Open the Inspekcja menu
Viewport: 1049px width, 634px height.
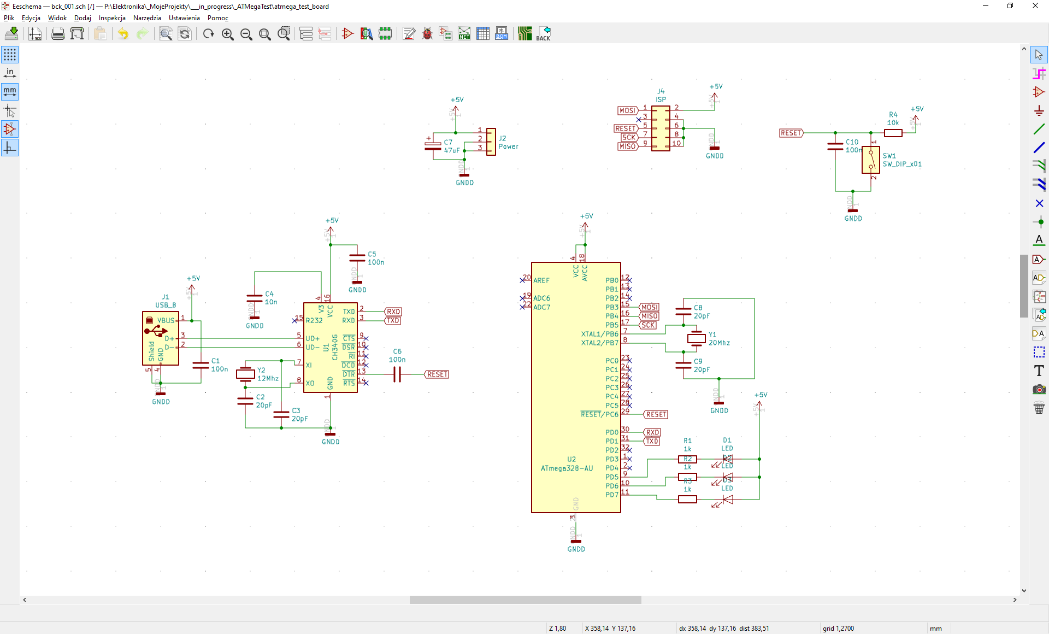point(112,18)
